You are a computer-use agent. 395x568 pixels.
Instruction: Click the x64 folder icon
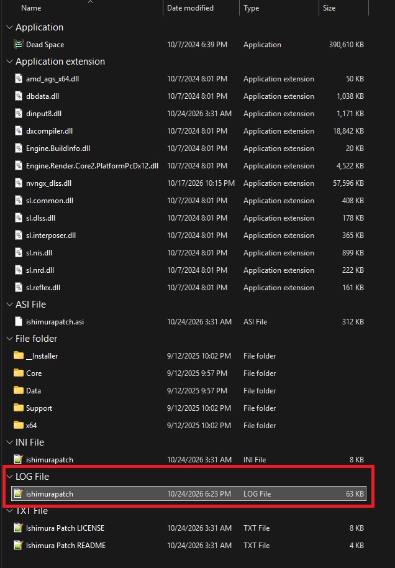[19, 425]
